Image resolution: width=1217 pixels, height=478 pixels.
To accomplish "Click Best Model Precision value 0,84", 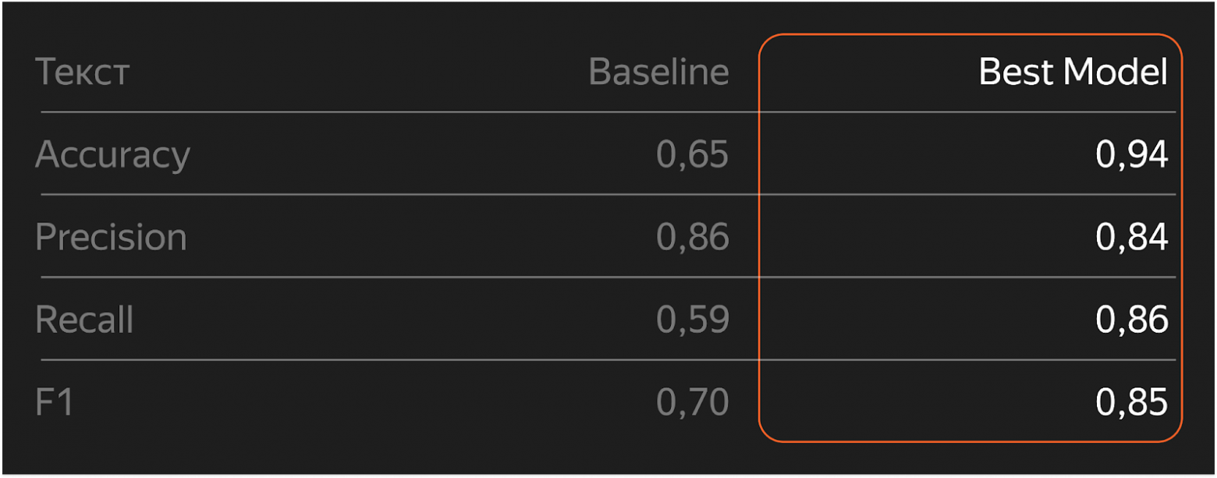I will [1131, 238].
